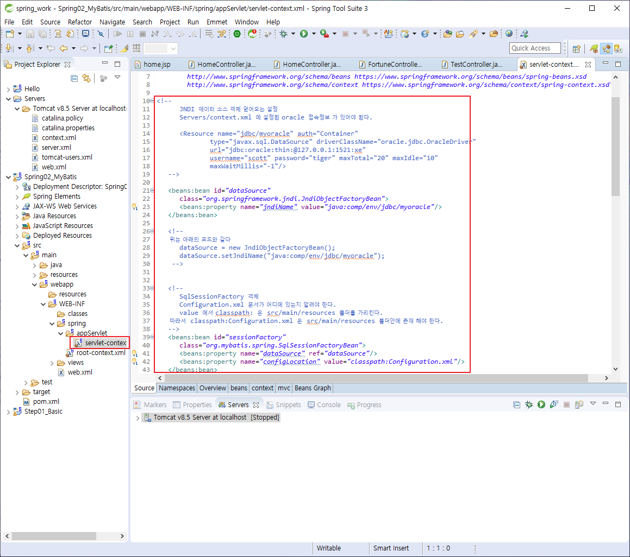The image size is (630, 557).
Task: Click the Run External Tools icon with red toolbox
Action: tap(325, 34)
